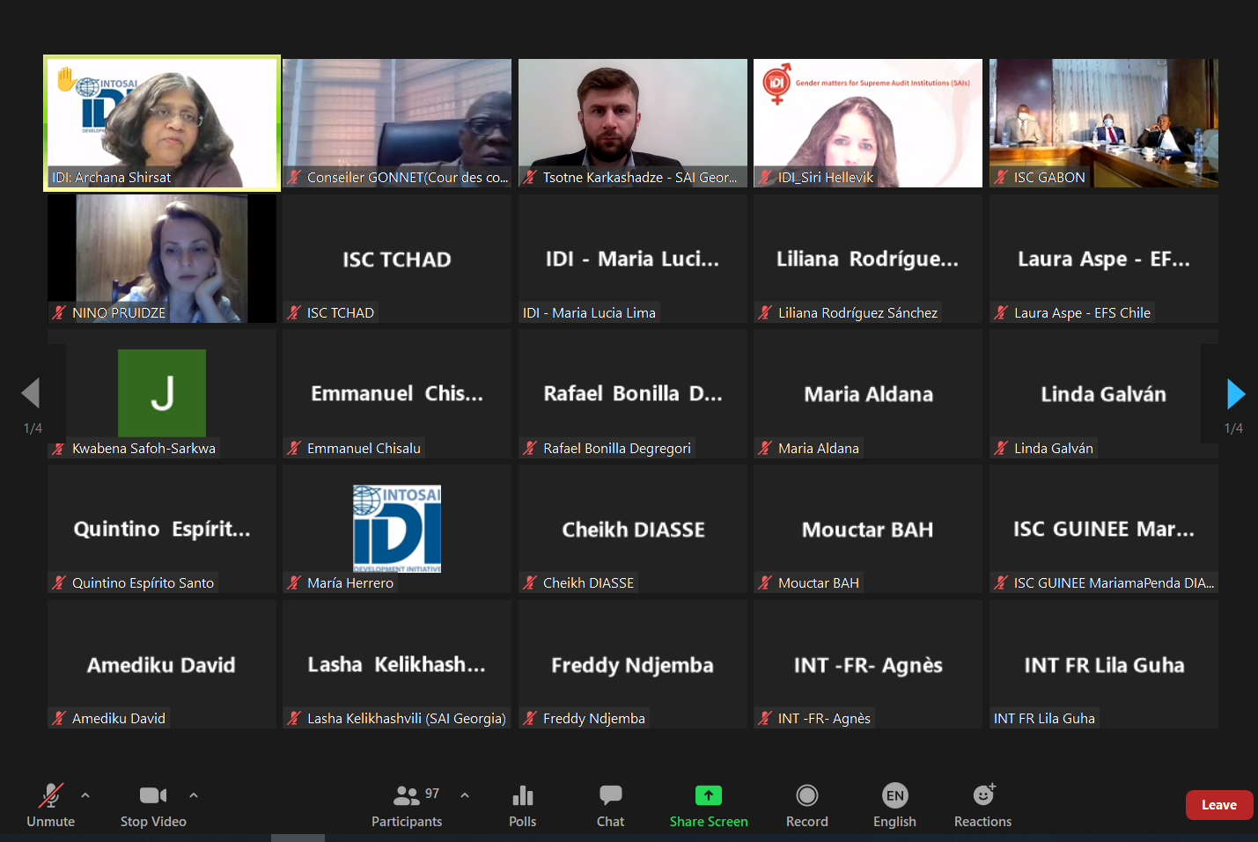
Task: Click muted mic icon beside Linda Galván label
Action: (1001, 448)
